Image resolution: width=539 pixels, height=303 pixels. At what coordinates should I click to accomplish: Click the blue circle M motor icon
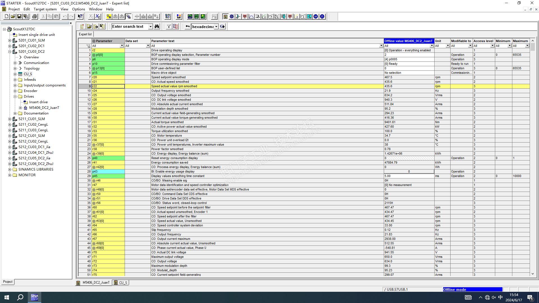click(x=316, y=17)
